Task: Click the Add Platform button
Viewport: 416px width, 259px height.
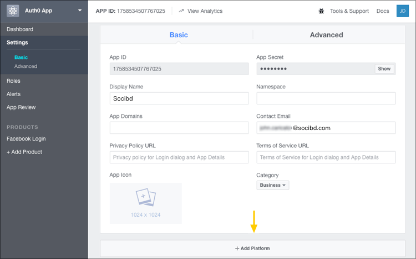Action: coord(252,248)
